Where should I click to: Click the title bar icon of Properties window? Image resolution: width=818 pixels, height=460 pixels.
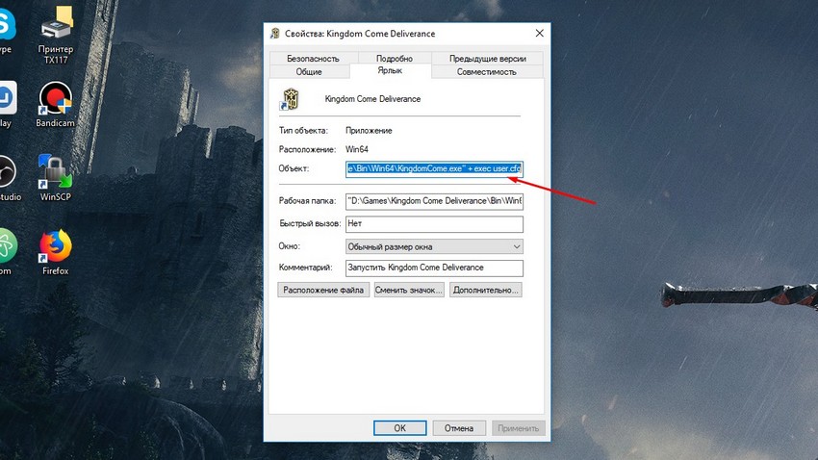275,34
